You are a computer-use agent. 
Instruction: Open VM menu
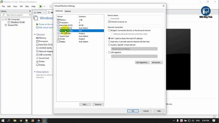click(x=21, y=6)
